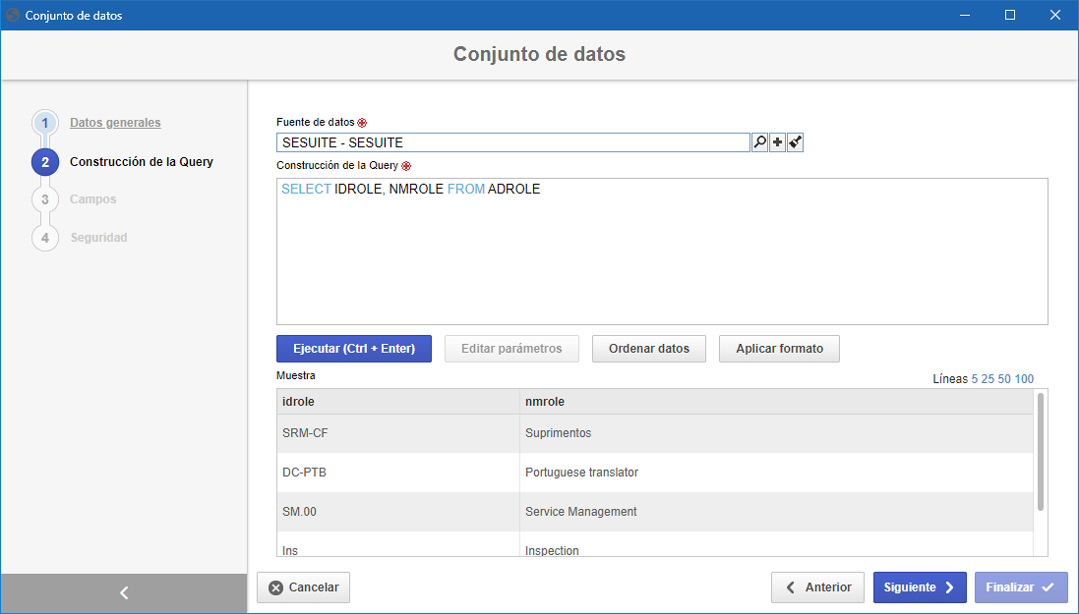The width and height of the screenshot is (1079, 614).
Task: Open Datos generales step
Action: click(115, 123)
